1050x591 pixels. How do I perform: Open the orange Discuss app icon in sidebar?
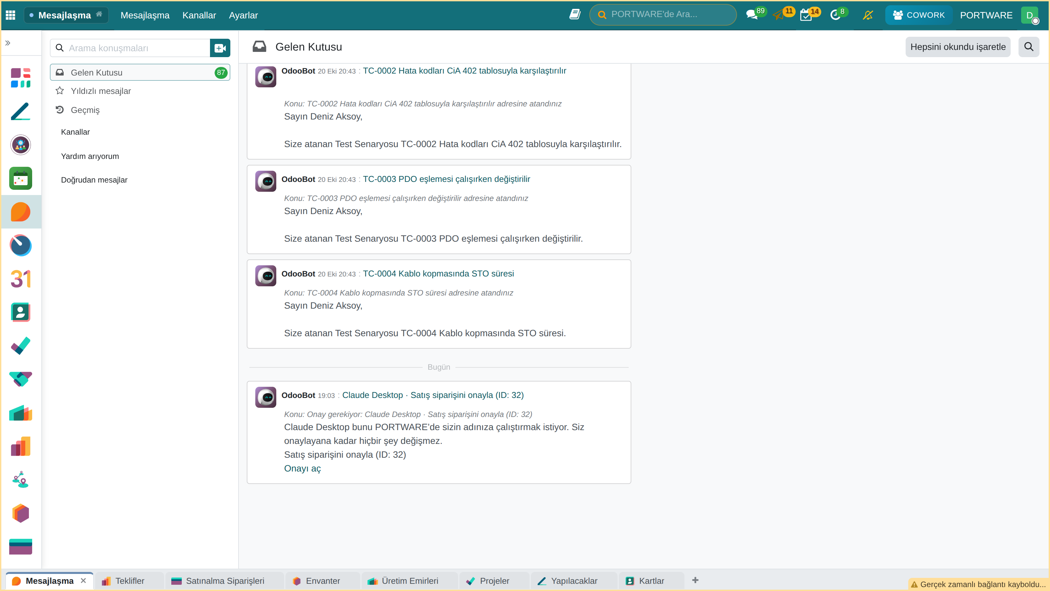click(x=21, y=212)
